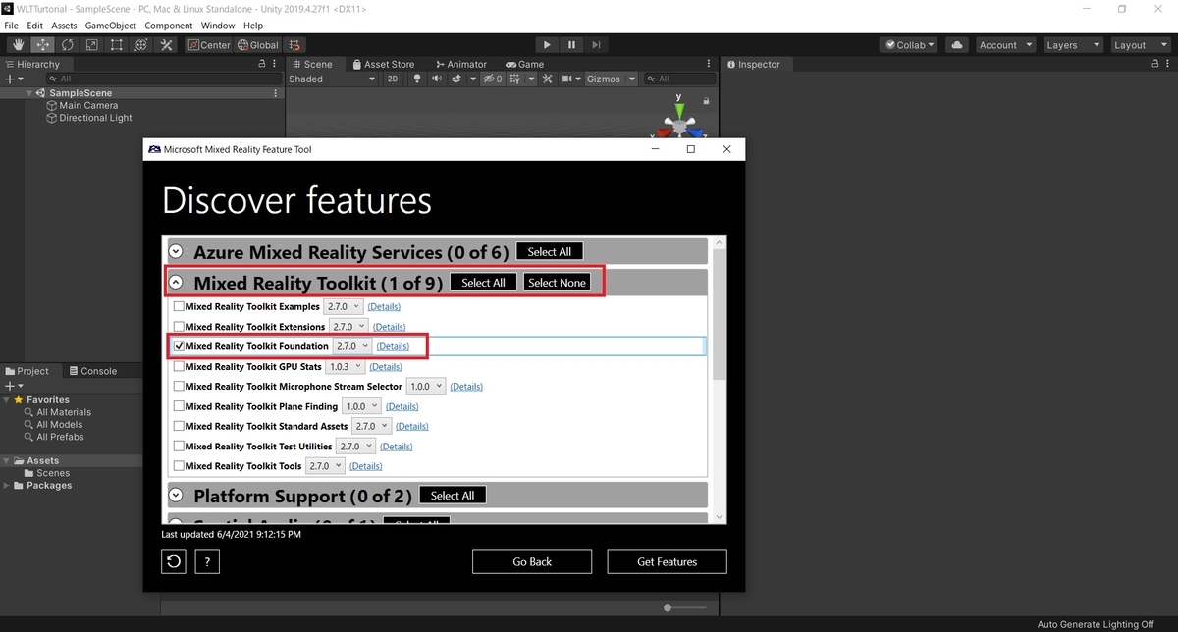The image size is (1178, 632).
Task: Open the Assets menu
Action: 64,26
